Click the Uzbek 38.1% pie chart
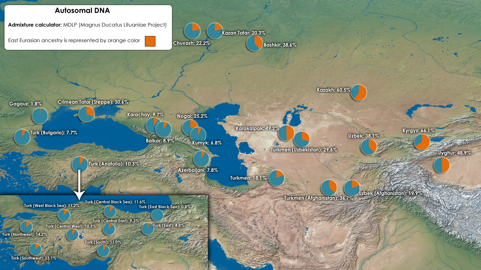Image resolution: width=481 pixels, height=270 pixels. point(369,147)
